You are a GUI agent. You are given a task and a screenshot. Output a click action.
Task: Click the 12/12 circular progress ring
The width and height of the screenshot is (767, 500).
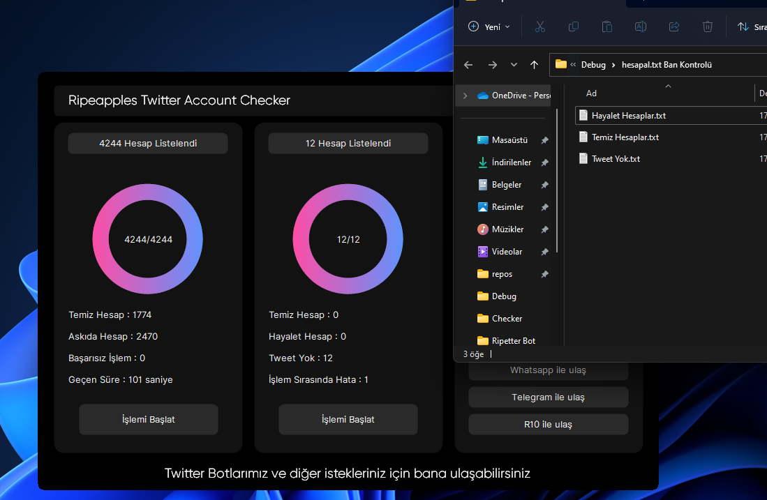point(348,239)
